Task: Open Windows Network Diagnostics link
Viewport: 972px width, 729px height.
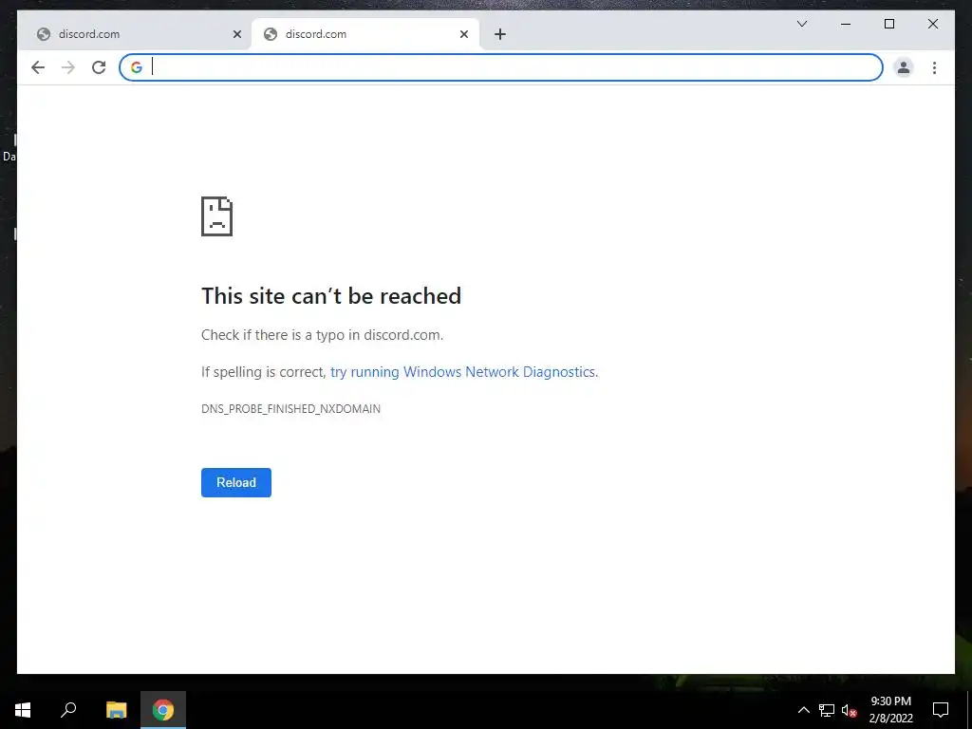Action: (463, 372)
